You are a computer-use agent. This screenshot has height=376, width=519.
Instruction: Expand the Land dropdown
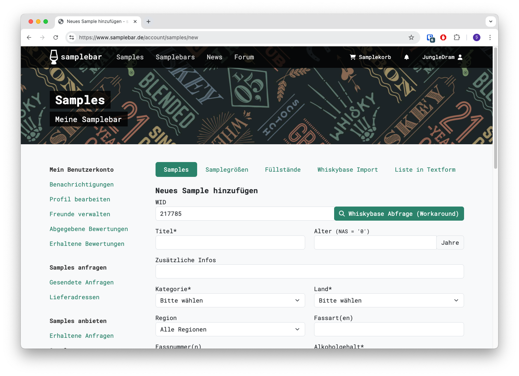389,300
